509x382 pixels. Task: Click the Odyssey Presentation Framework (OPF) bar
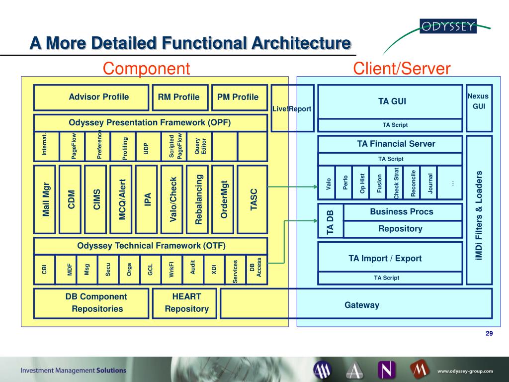150,123
